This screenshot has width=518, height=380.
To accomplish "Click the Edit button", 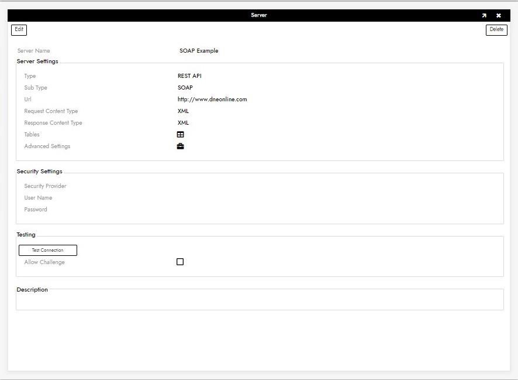I will [19, 29].
